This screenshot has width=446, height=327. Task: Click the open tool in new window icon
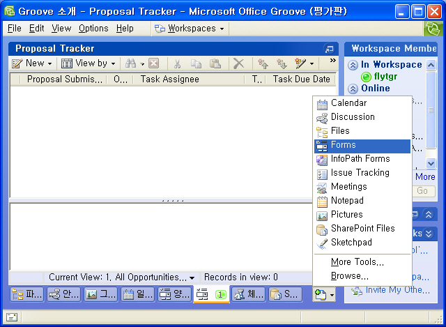pyautogui.click(x=330, y=49)
